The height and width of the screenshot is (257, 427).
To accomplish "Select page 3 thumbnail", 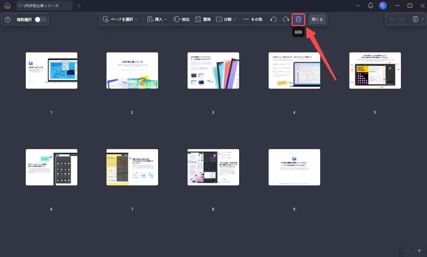I will pyautogui.click(x=213, y=70).
